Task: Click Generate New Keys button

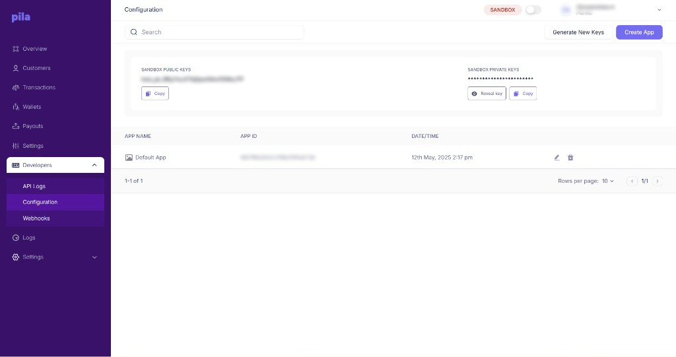Action: [578, 32]
